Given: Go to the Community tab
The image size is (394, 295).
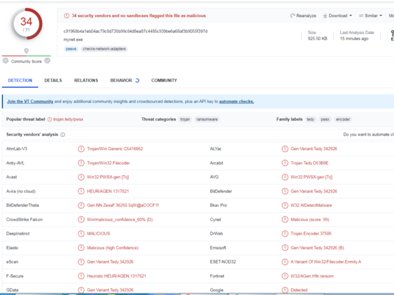Looking at the screenshot, I should 164,81.
